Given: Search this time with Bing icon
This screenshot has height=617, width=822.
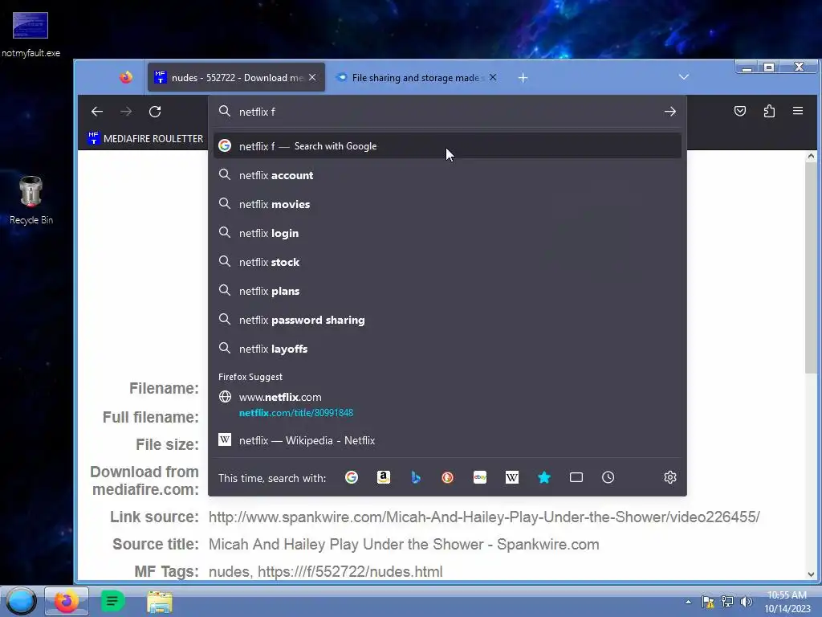Looking at the screenshot, I should (416, 477).
